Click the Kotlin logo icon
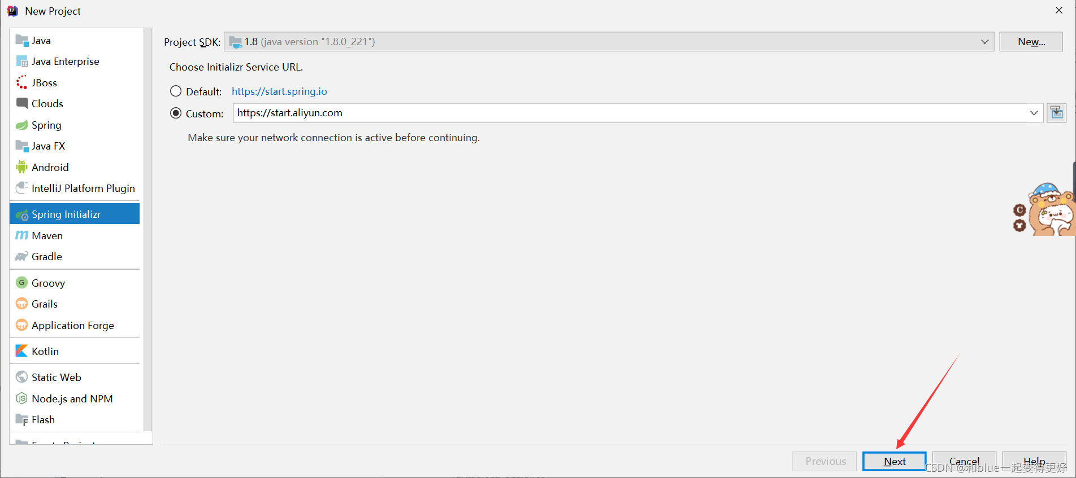 [22, 351]
